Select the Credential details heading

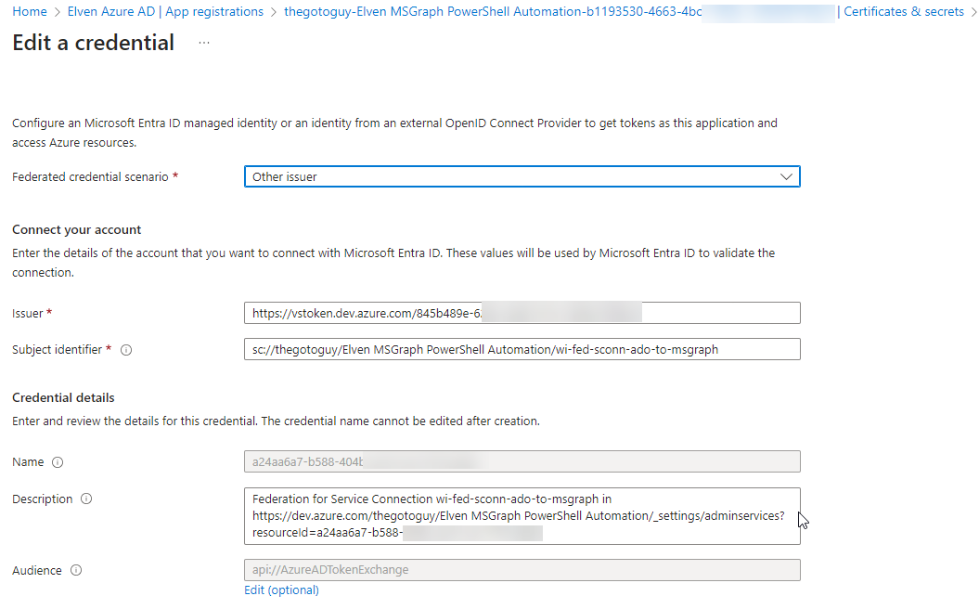tap(63, 397)
